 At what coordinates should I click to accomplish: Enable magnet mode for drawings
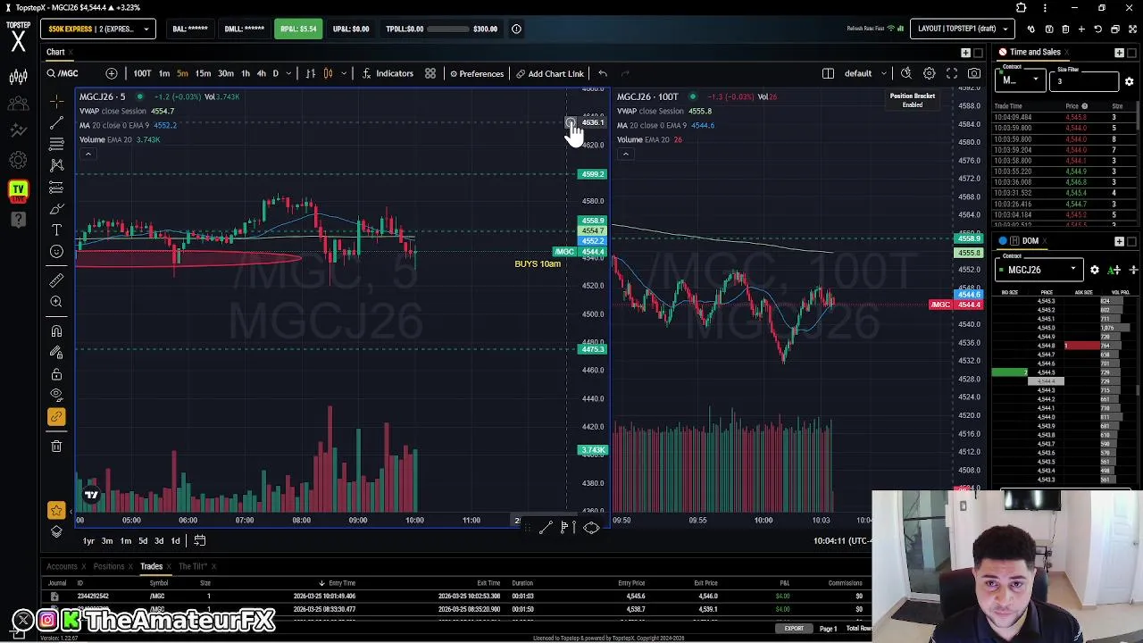pos(56,331)
